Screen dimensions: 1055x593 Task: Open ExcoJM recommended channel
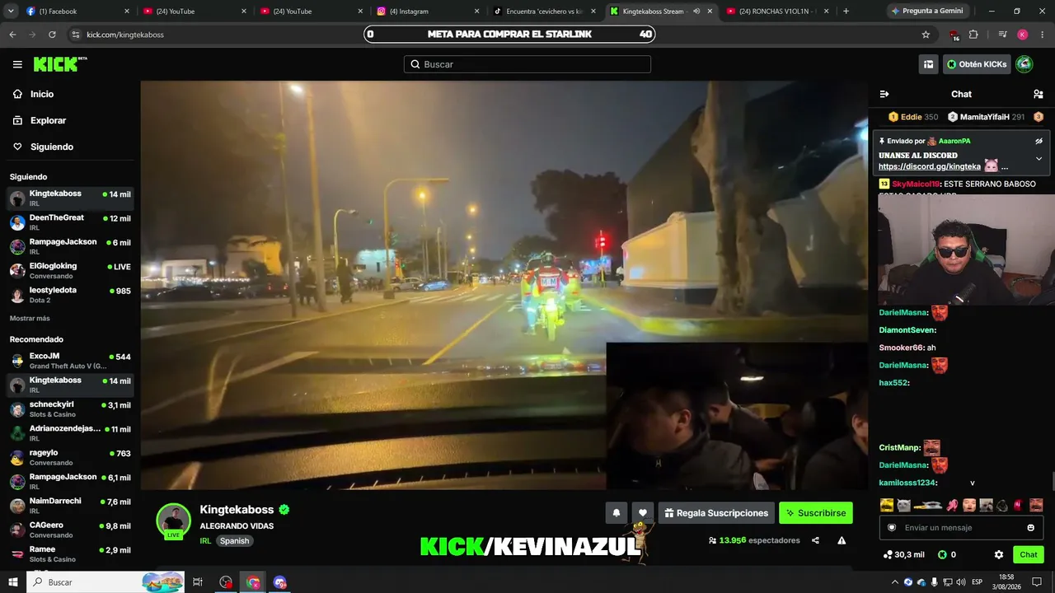pos(70,361)
